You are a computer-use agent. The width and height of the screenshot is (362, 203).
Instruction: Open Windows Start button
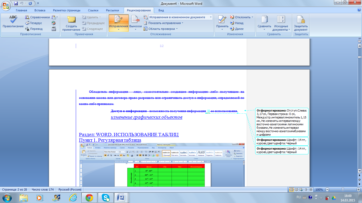[x=7, y=197]
